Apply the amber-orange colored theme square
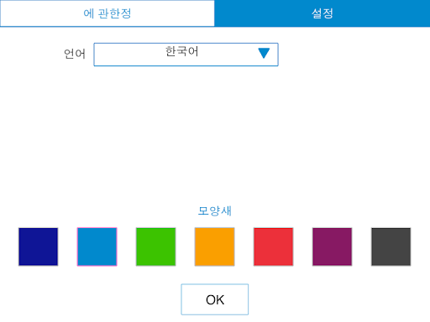This screenshot has width=430, height=322. click(x=215, y=247)
